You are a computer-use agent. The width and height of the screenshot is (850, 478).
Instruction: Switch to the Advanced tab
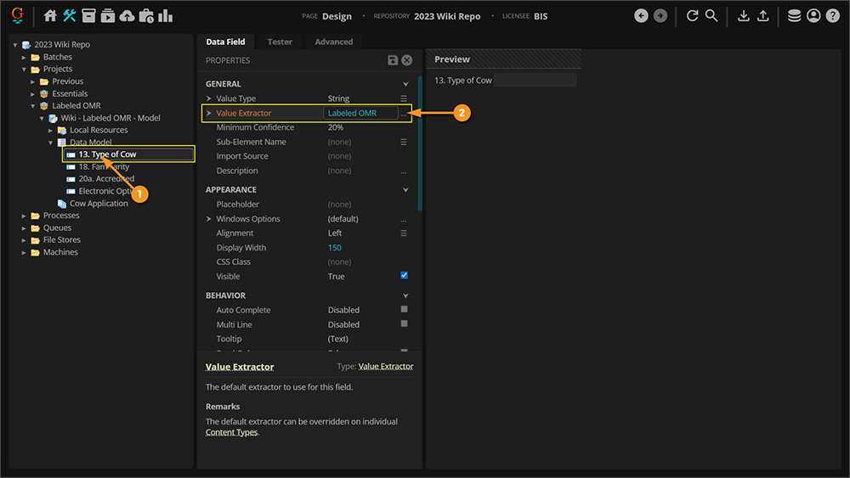point(333,42)
